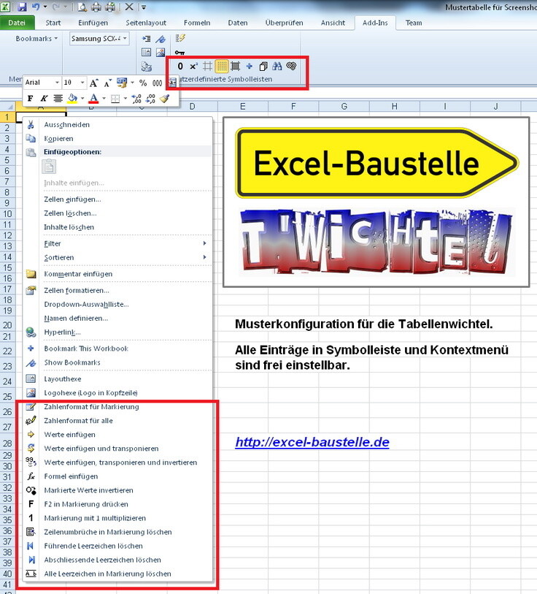Screen dimensions: 537x594
Task: Choose Kopieren from context menu
Action: (x=117, y=139)
